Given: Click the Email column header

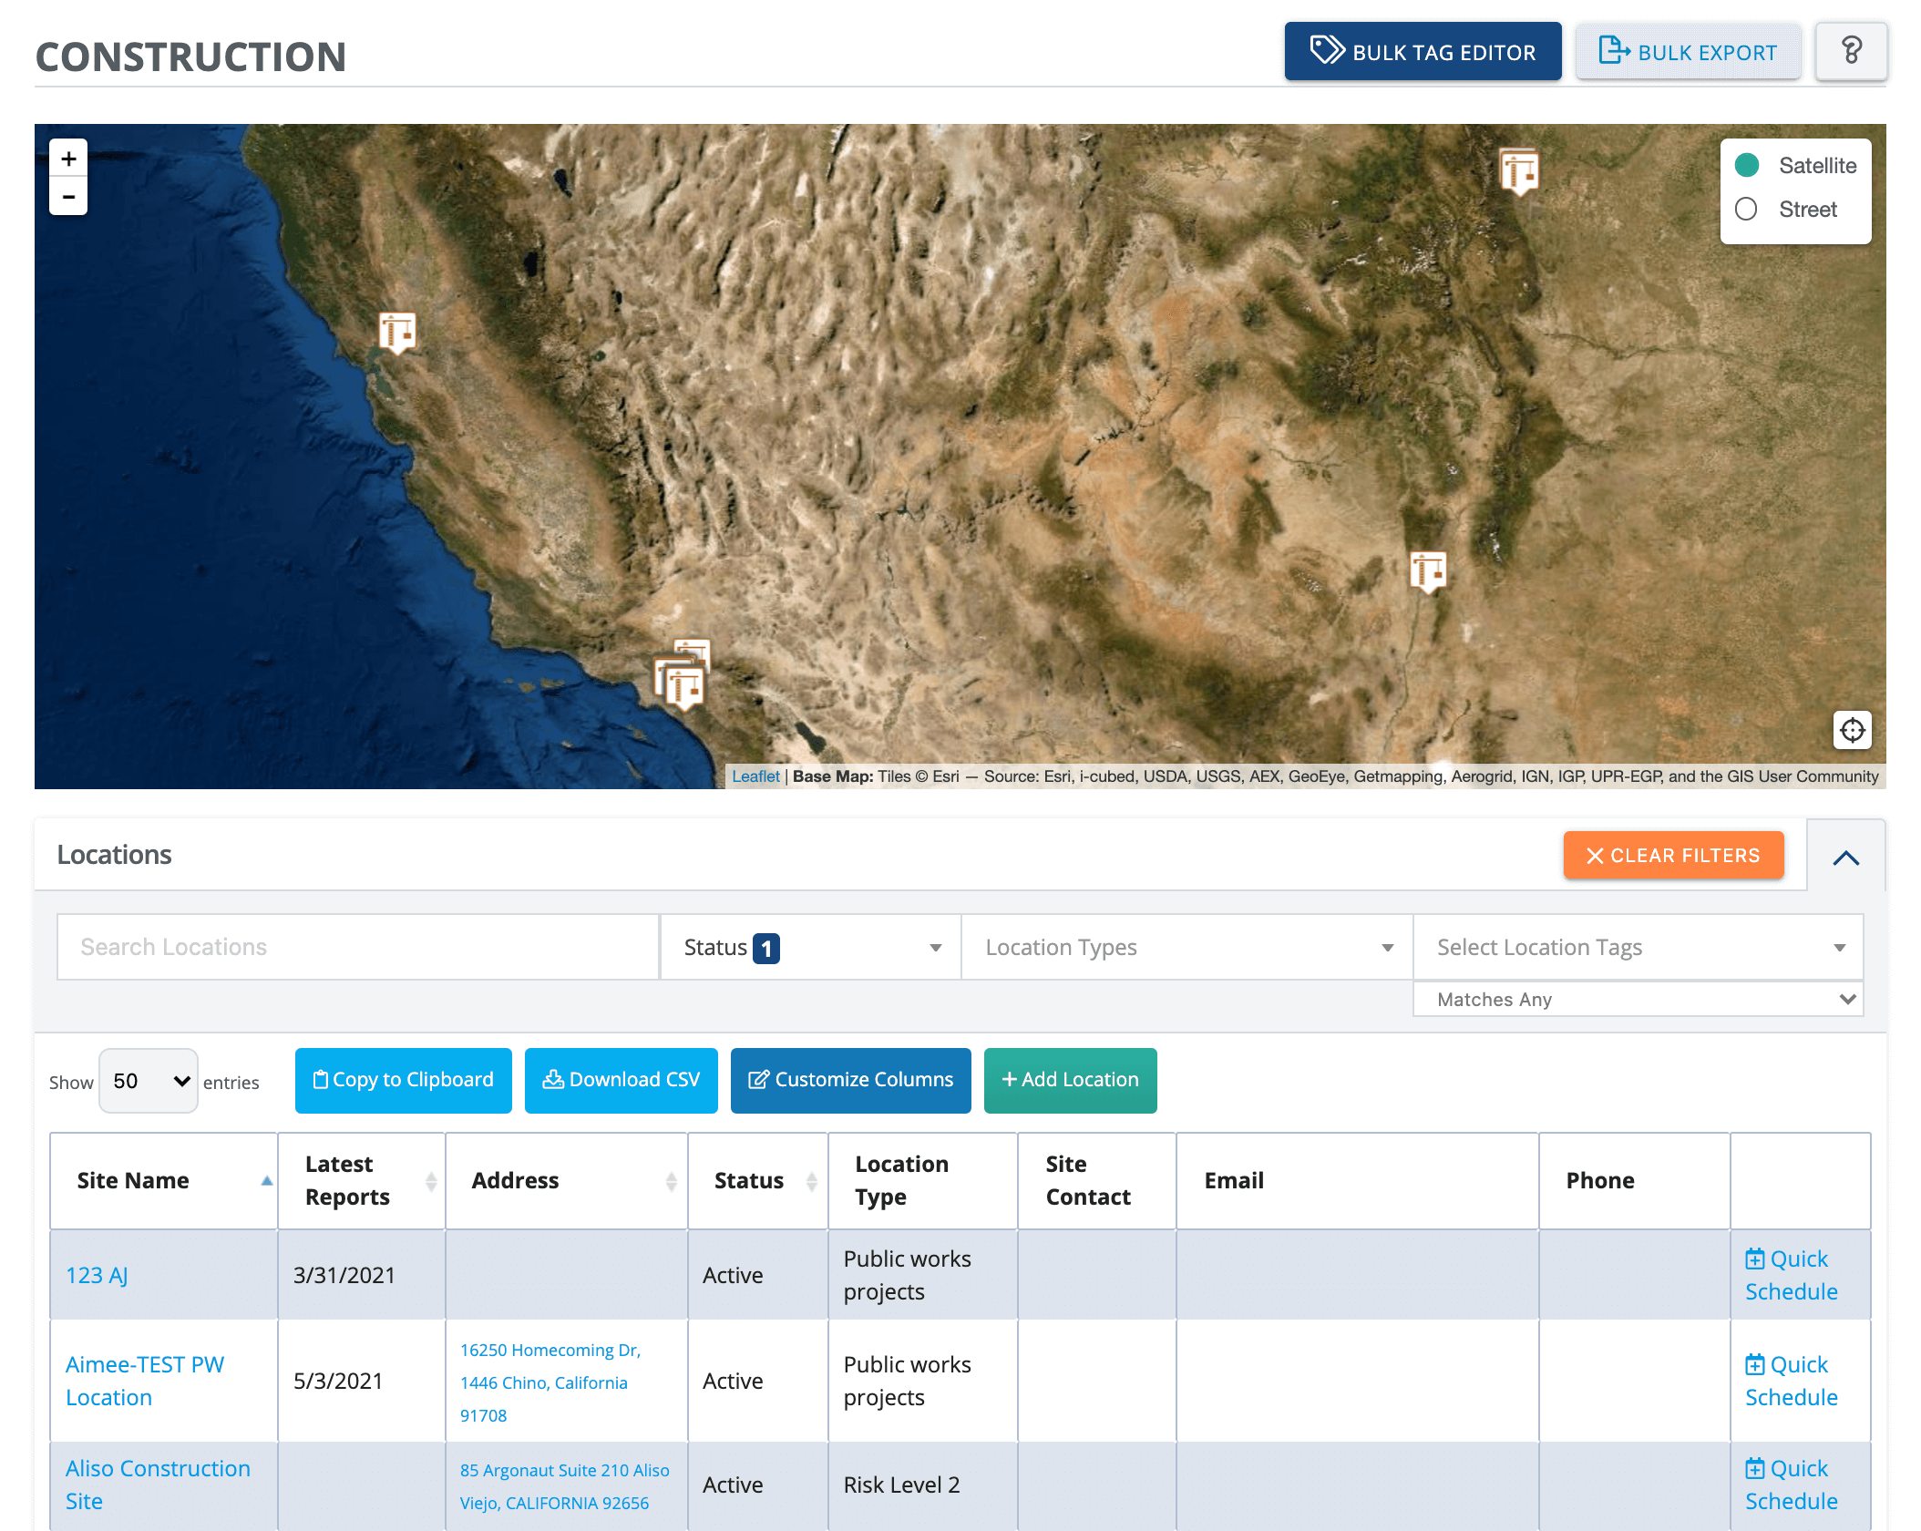Looking at the screenshot, I should [x=1357, y=1180].
